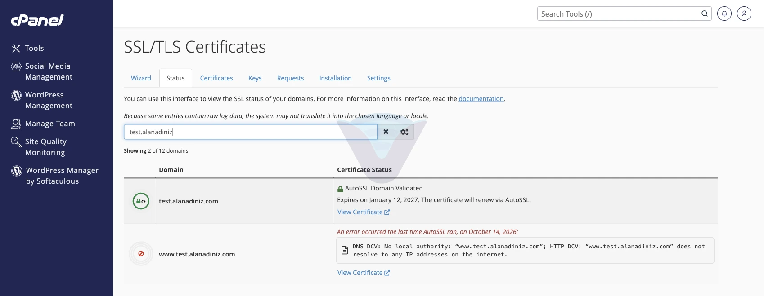Select the Status tab
Viewport: 764px width, 296px height.
coord(175,78)
